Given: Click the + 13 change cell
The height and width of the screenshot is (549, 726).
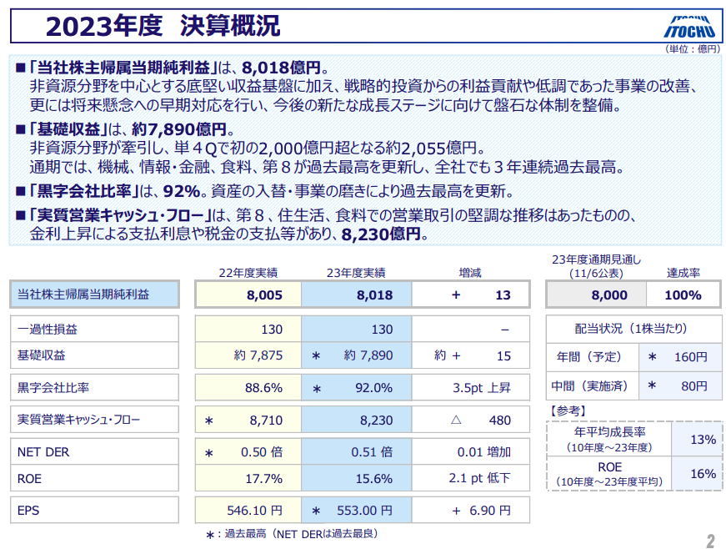Looking at the screenshot, I should click(470, 295).
